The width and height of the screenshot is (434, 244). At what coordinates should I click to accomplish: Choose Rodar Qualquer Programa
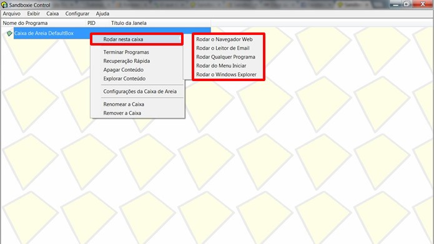pos(225,57)
